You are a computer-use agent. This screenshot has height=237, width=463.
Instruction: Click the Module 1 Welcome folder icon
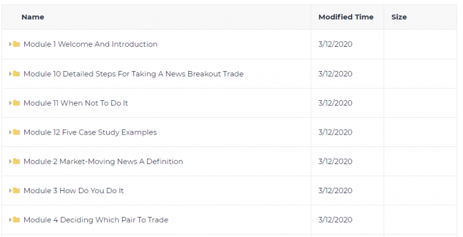pyautogui.click(x=17, y=44)
